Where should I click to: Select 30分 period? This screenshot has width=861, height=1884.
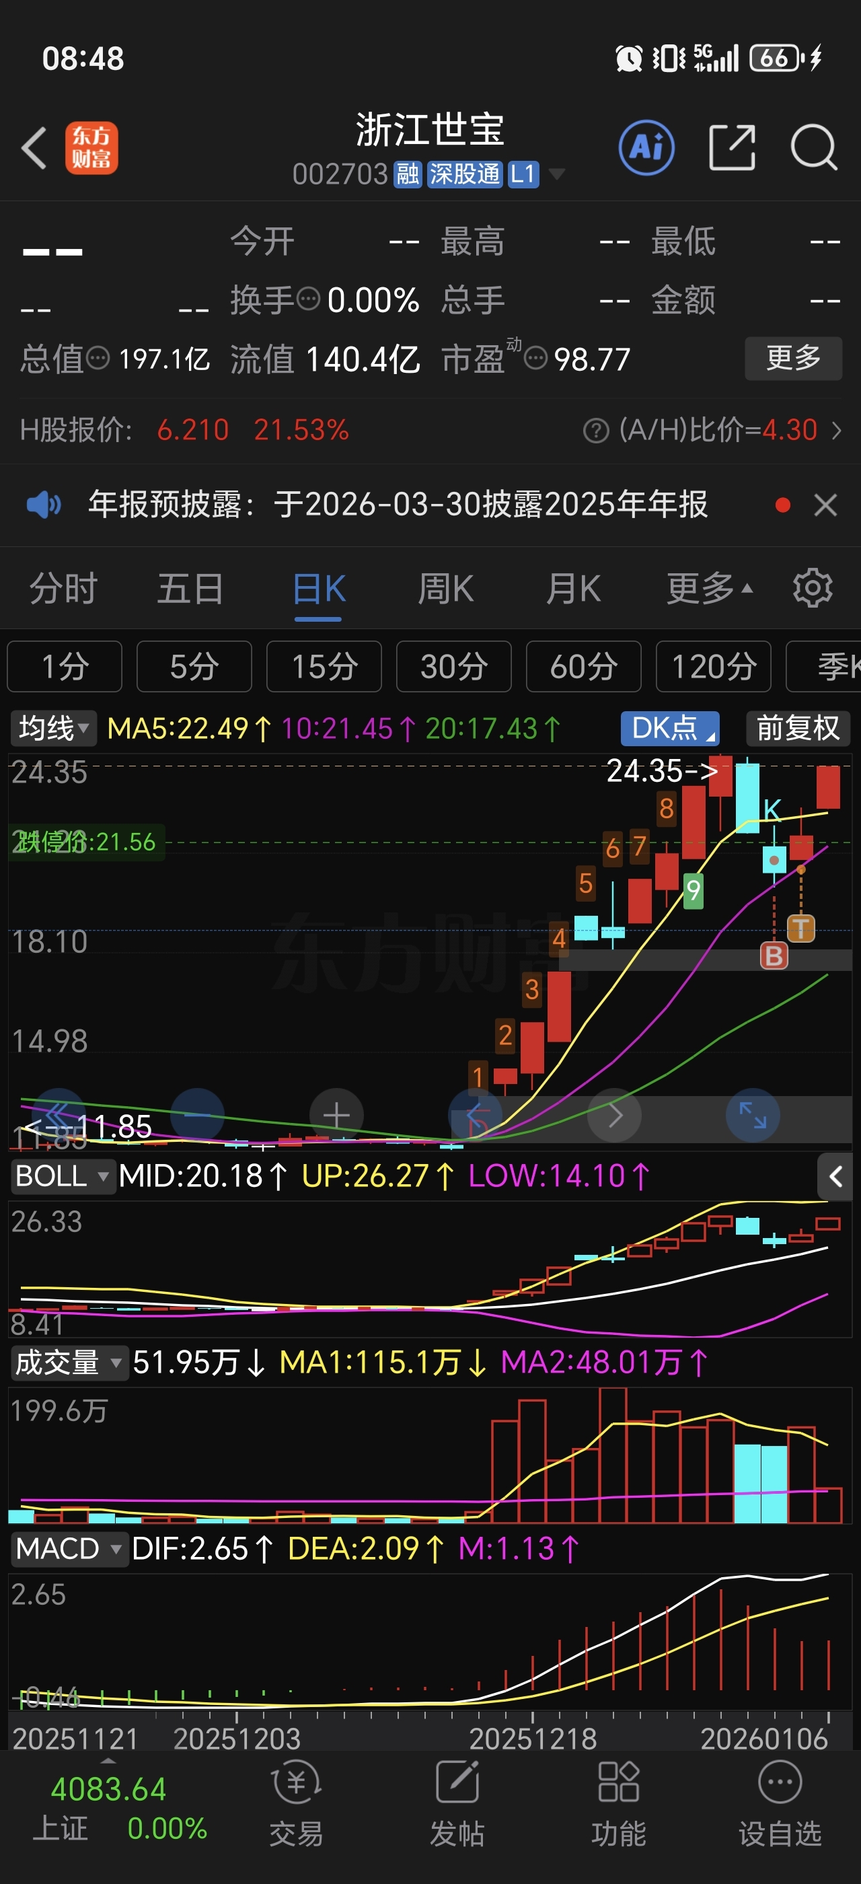(454, 666)
